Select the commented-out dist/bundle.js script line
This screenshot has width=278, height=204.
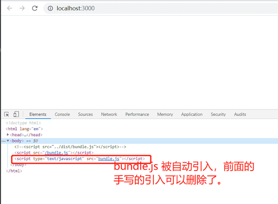[70, 147]
